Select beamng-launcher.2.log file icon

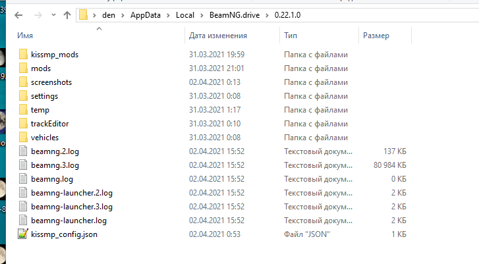tap(23, 193)
